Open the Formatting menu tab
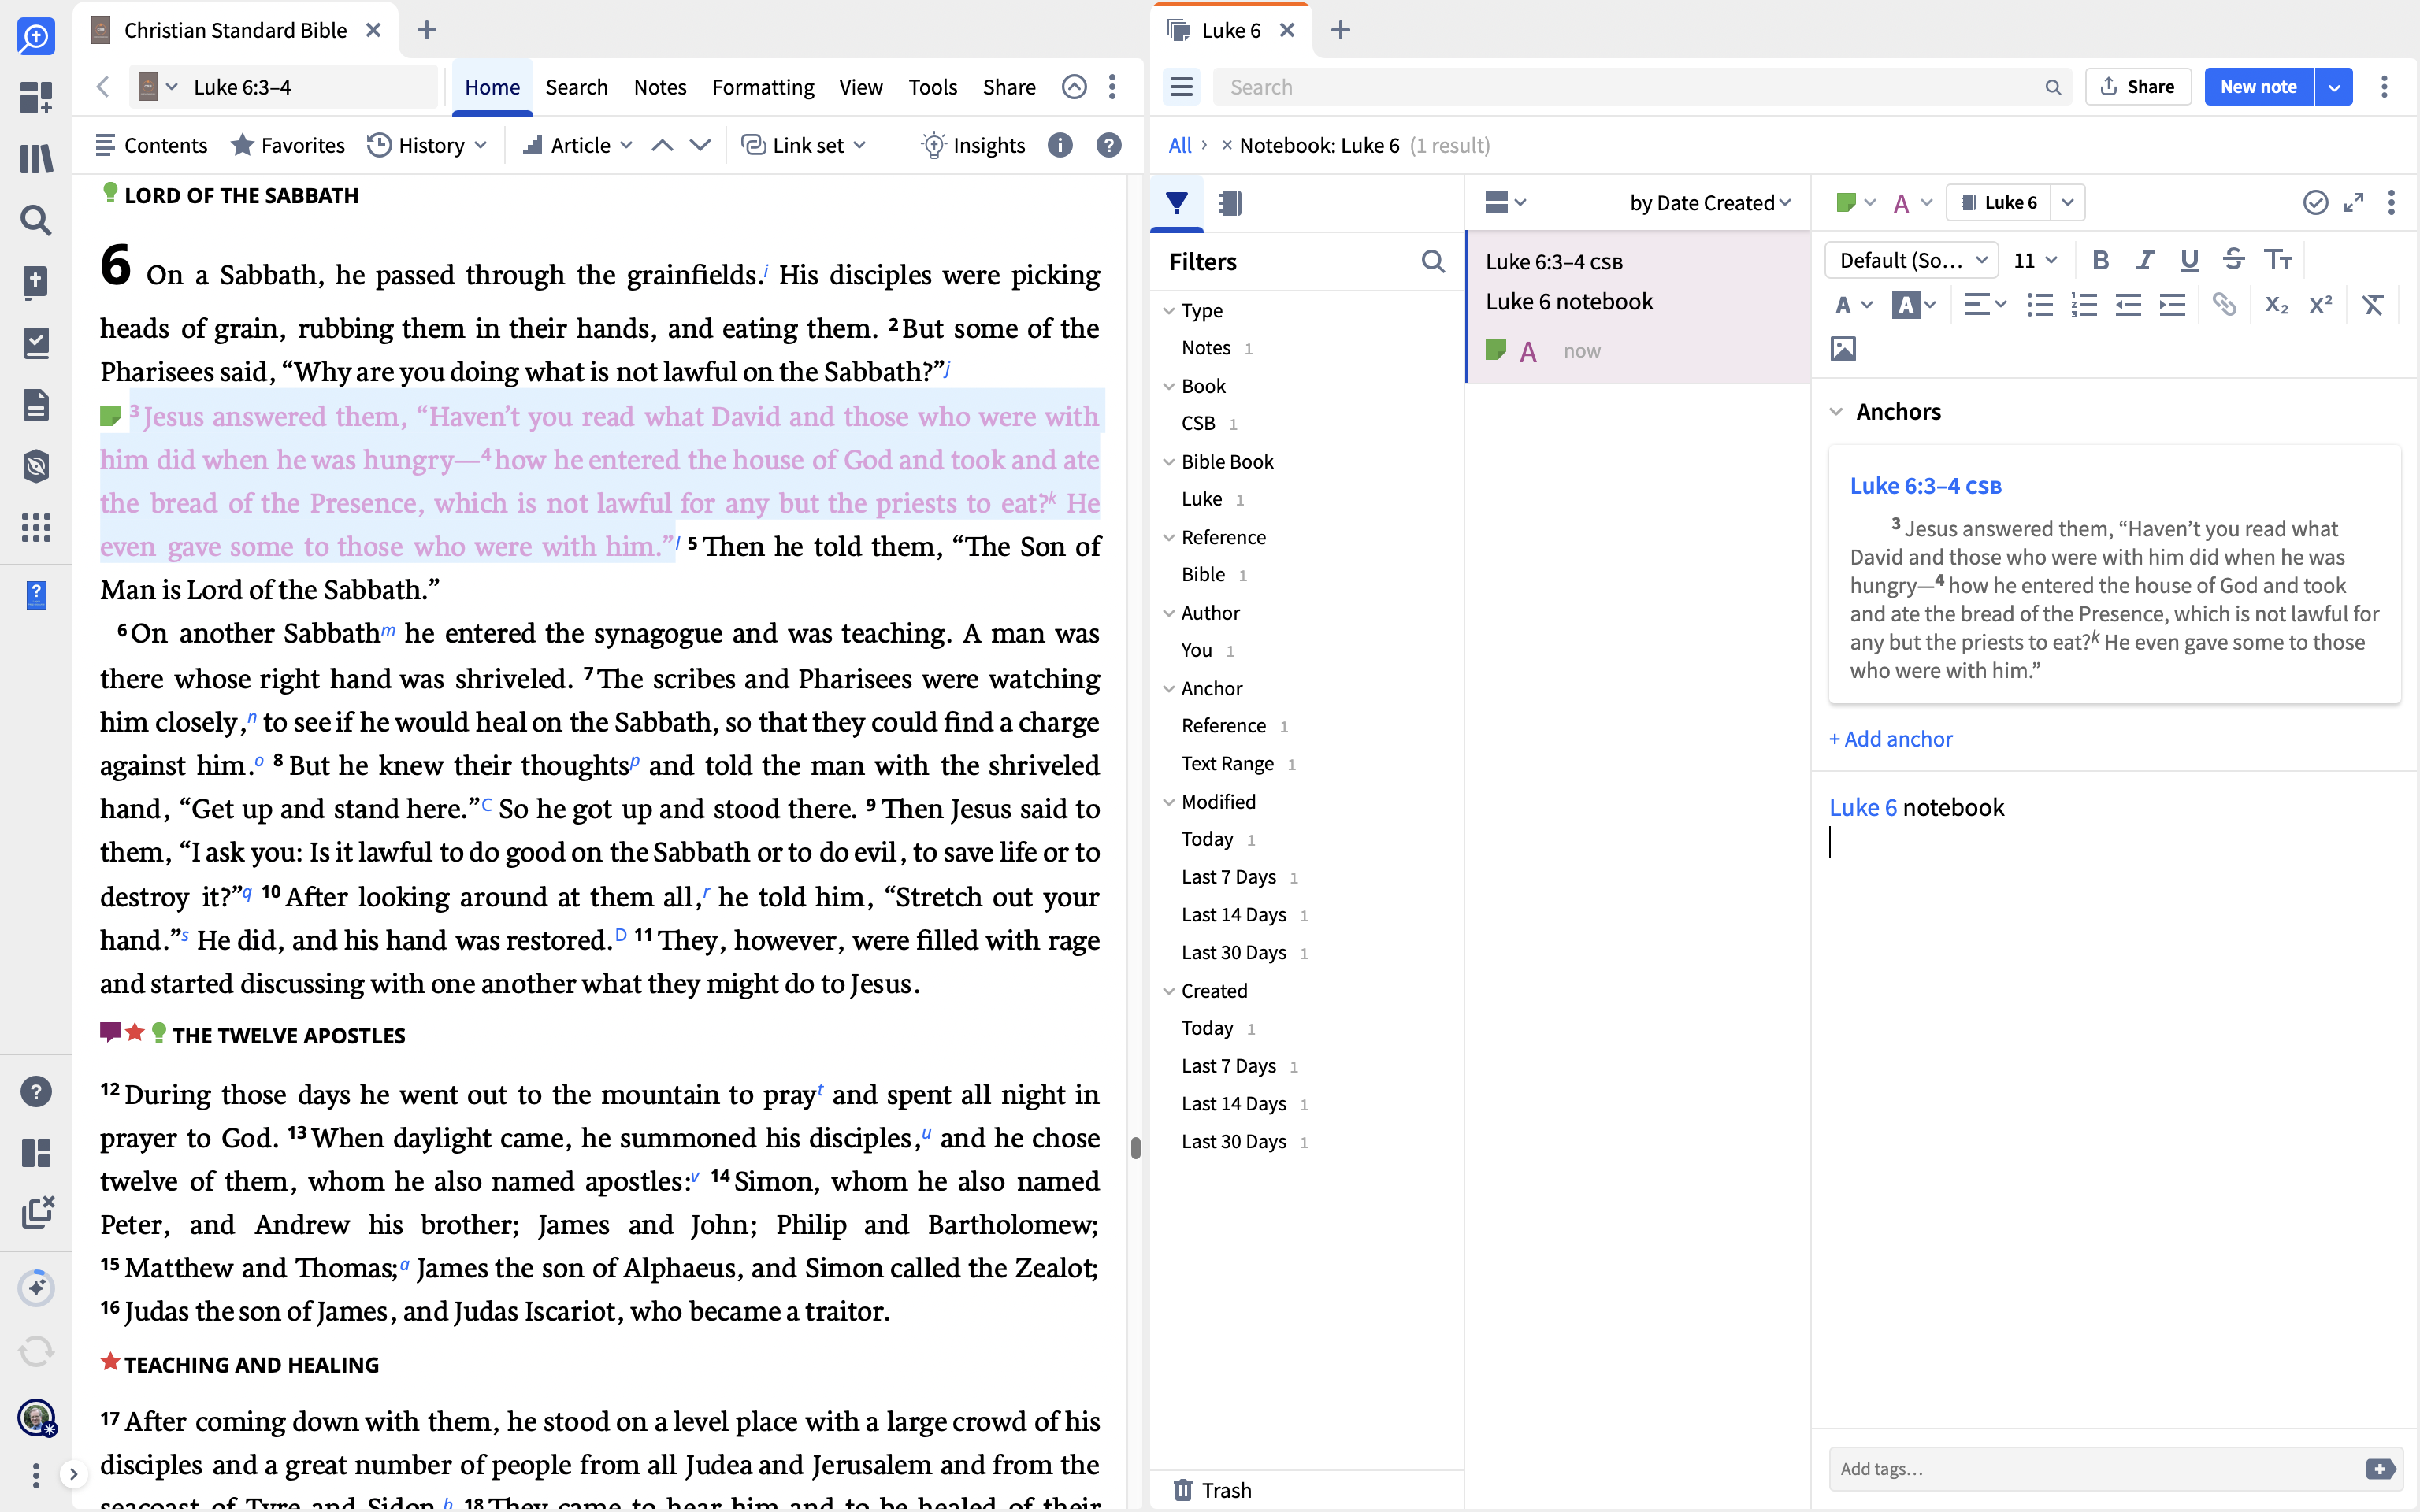The image size is (2420, 1512). [x=762, y=87]
